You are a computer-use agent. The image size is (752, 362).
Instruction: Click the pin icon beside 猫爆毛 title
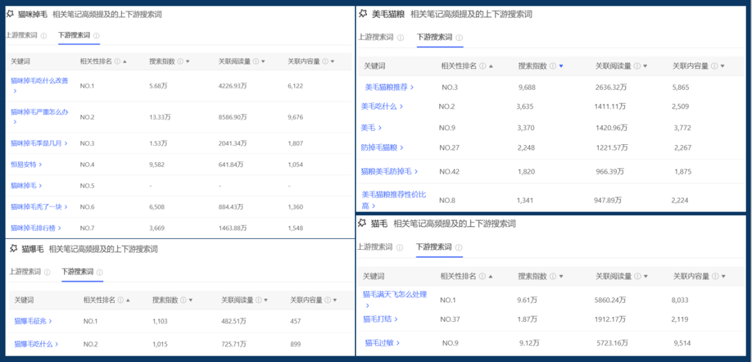13,249
